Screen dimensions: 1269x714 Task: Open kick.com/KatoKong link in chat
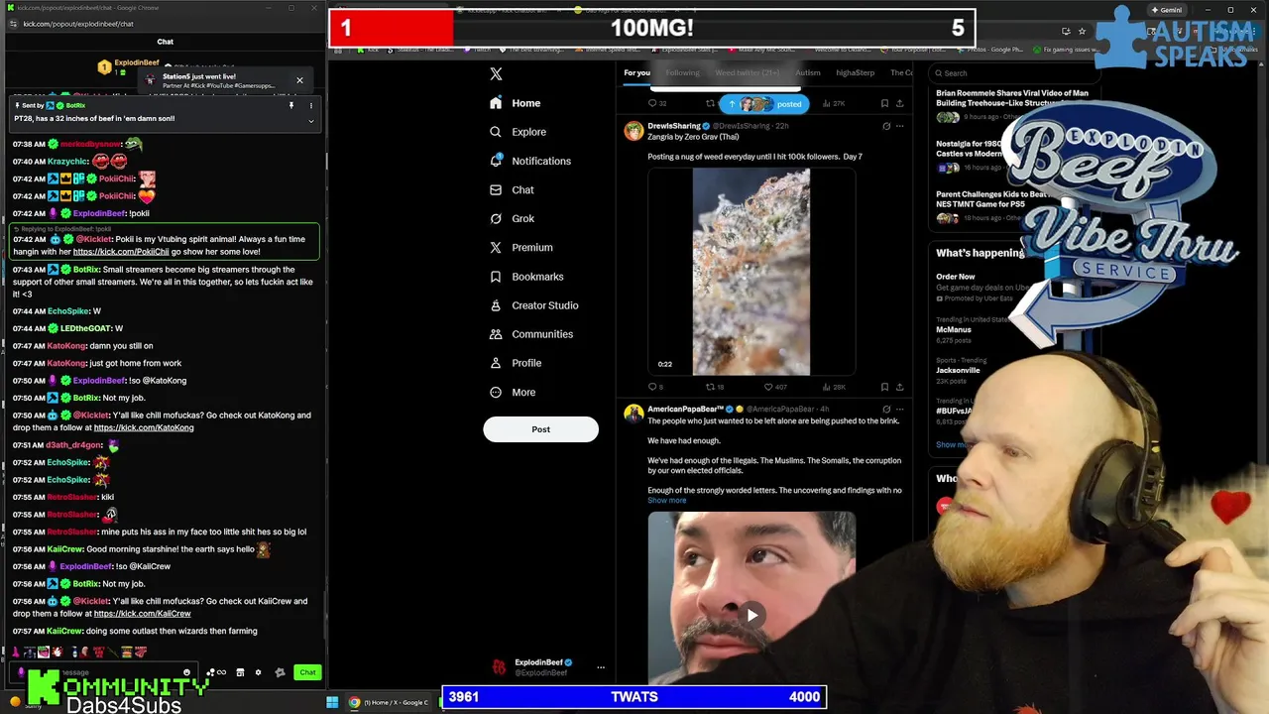click(x=144, y=427)
